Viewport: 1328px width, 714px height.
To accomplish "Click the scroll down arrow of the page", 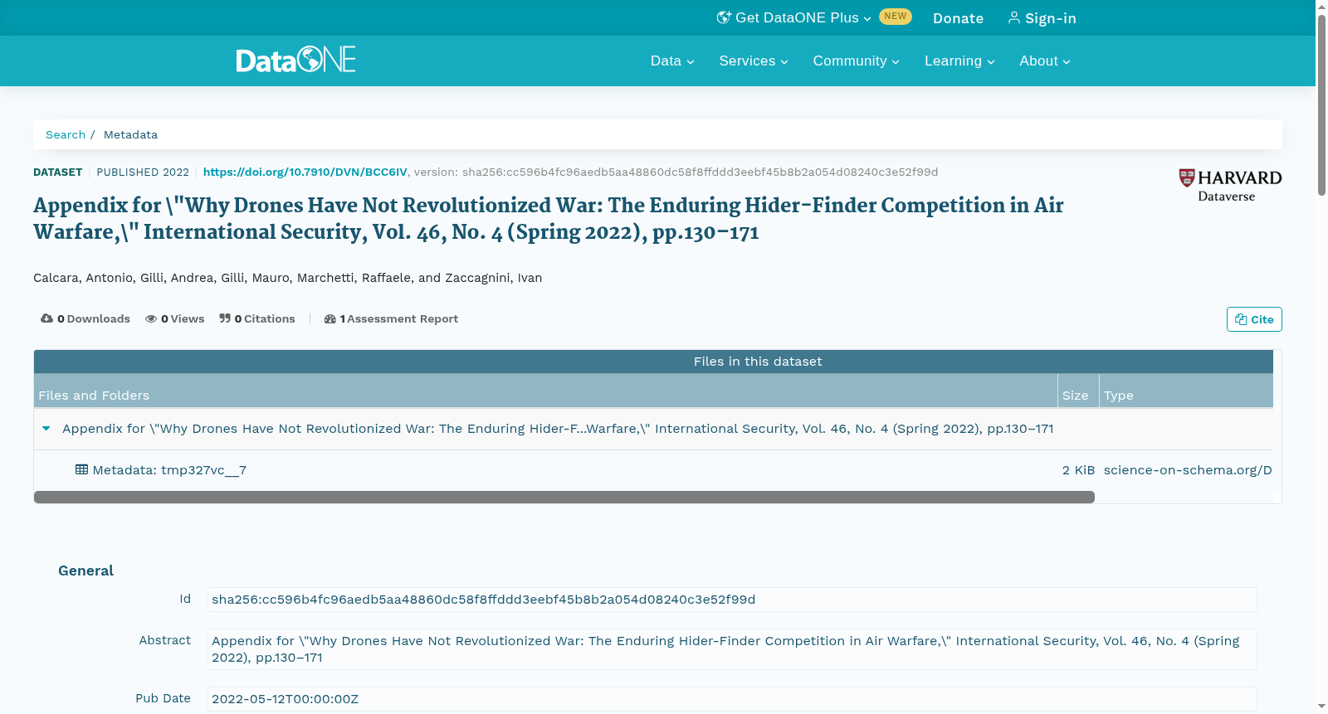I will point(1321,707).
